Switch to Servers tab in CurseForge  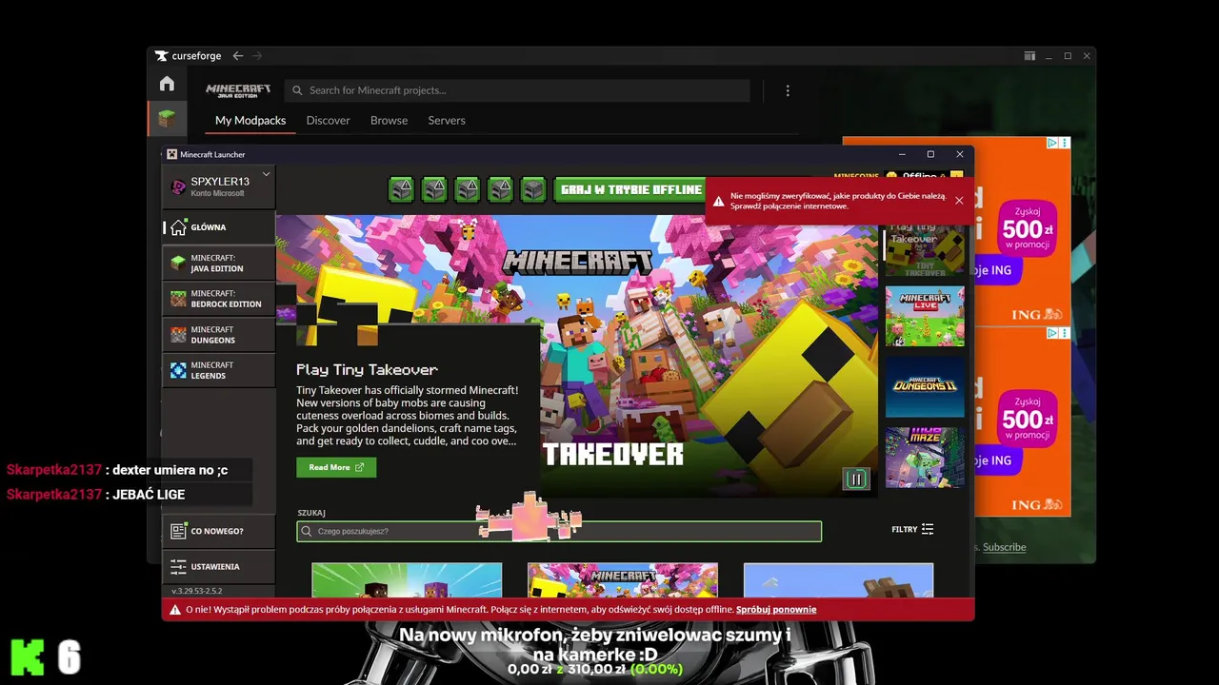(x=447, y=120)
